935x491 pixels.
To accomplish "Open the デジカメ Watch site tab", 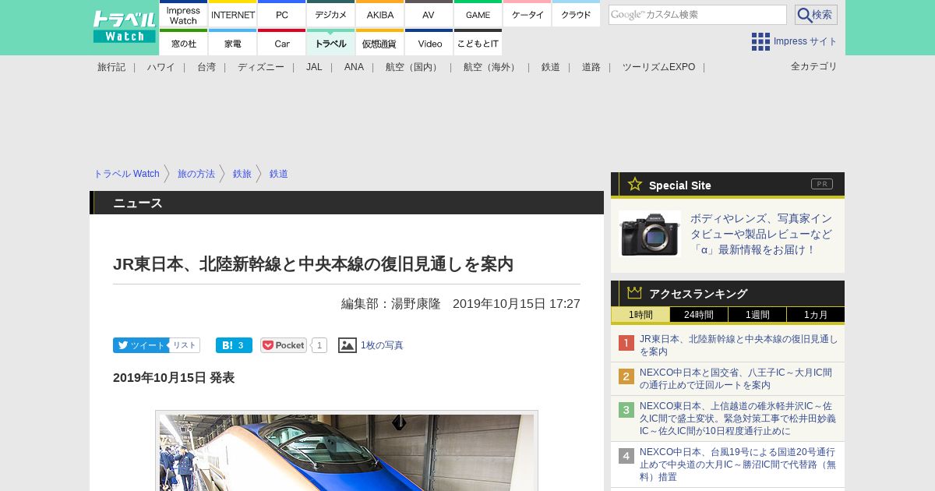I will point(331,15).
